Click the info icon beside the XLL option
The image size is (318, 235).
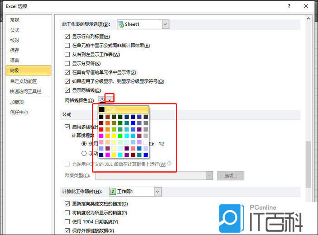tap(169, 163)
